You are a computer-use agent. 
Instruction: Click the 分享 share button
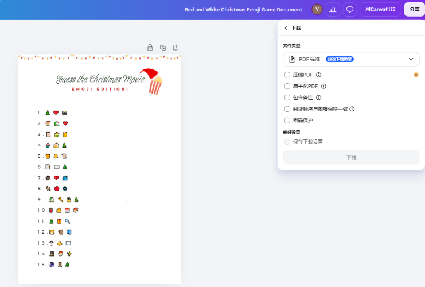[415, 10]
